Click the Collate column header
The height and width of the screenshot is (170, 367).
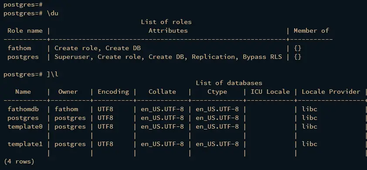click(x=162, y=92)
